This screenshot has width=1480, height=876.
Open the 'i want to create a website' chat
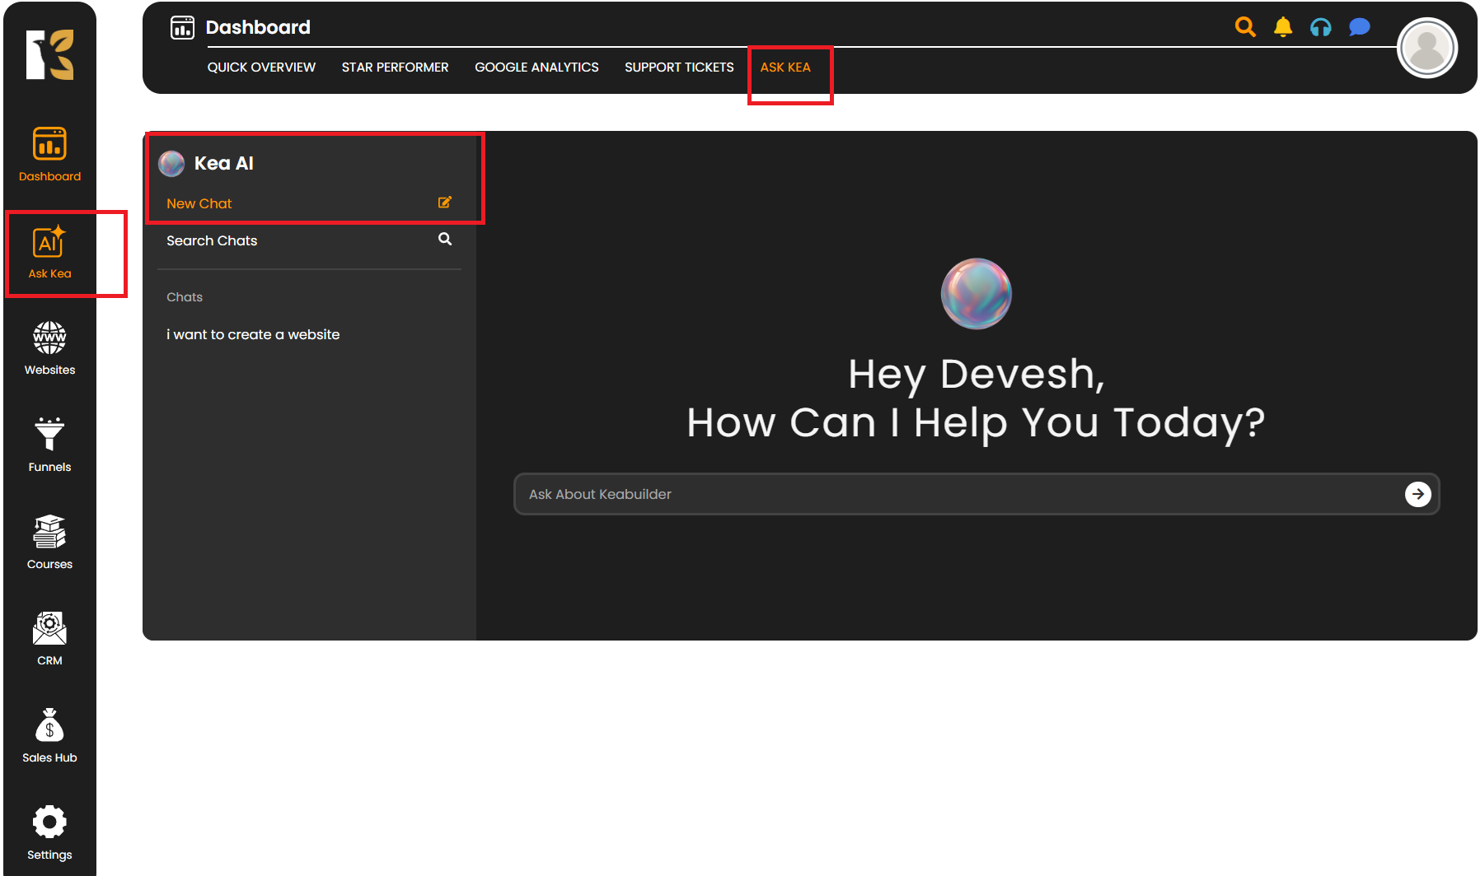[253, 334]
